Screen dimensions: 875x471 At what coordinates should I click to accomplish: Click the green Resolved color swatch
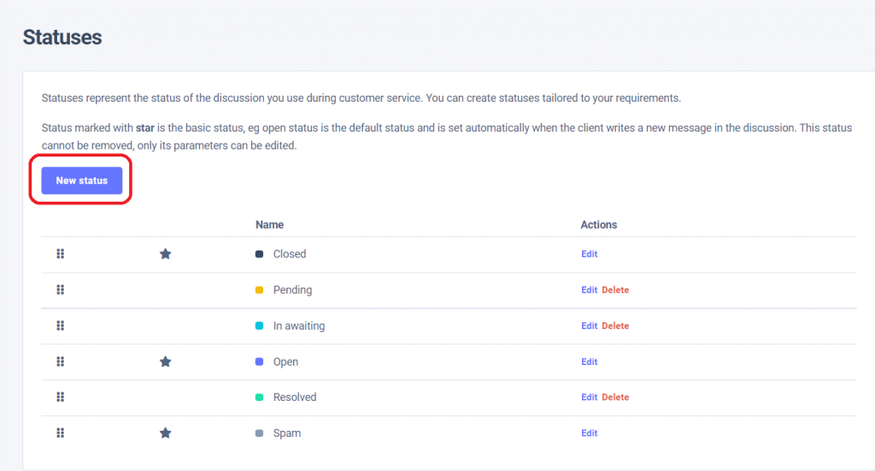[x=259, y=397]
